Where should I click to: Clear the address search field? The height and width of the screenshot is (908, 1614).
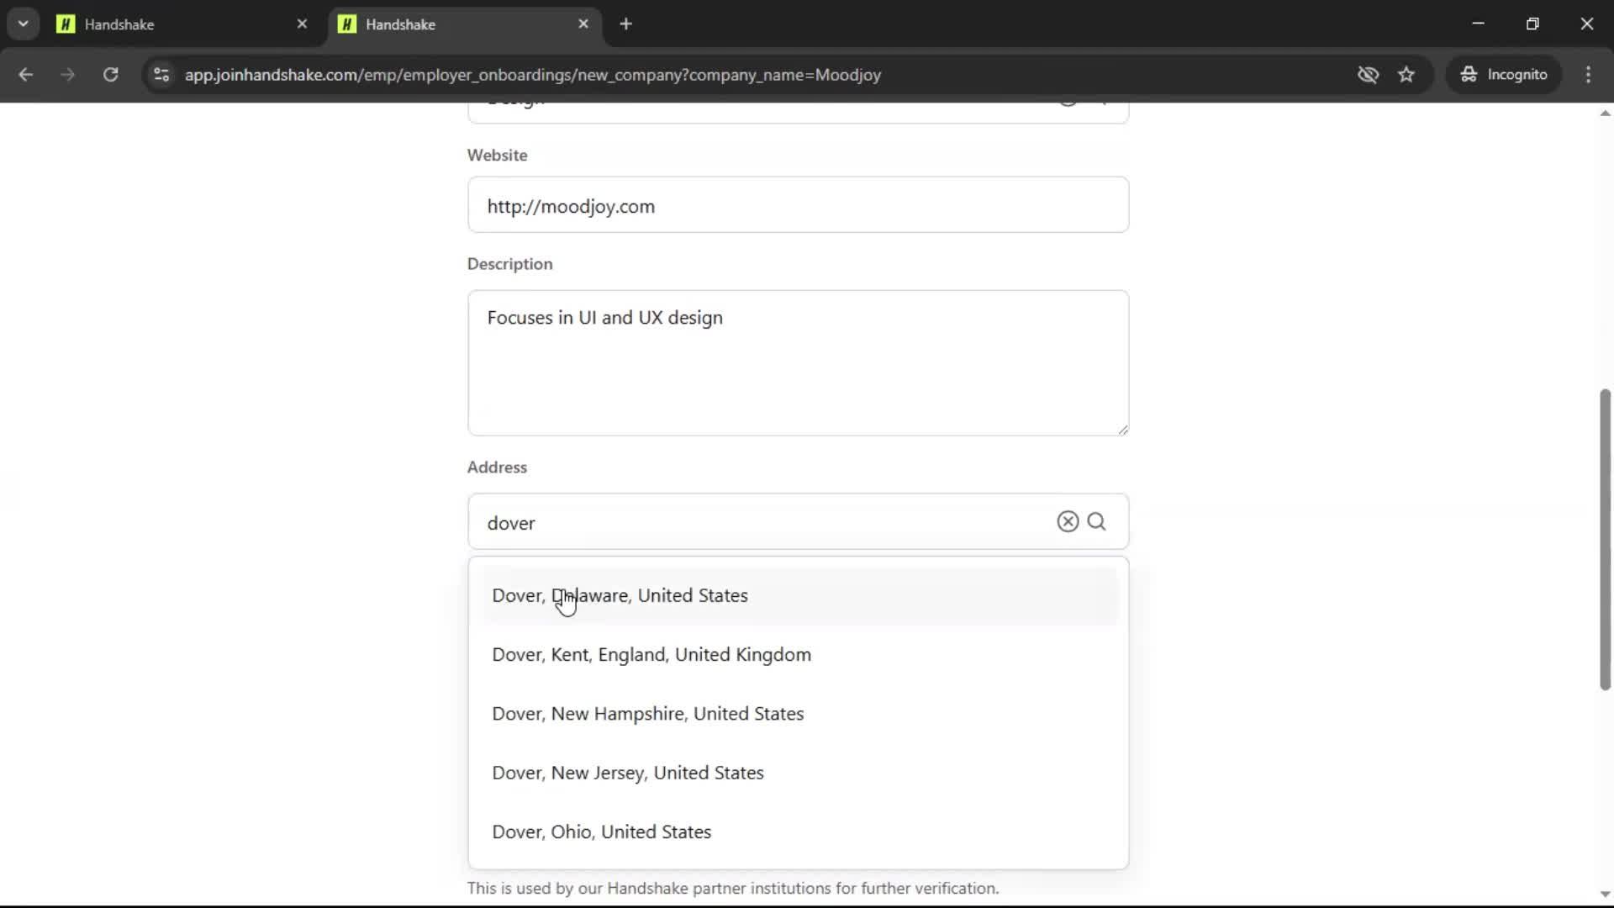(1068, 521)
